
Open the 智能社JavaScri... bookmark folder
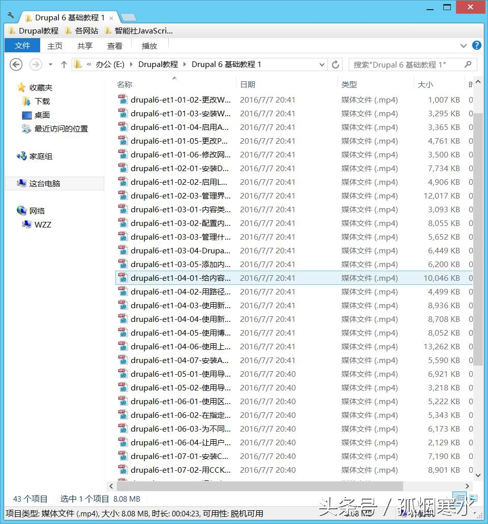point(138,31)
